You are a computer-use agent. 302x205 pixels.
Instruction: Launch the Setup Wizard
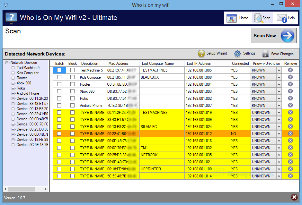pyautogui.click(x=201, y=54)
